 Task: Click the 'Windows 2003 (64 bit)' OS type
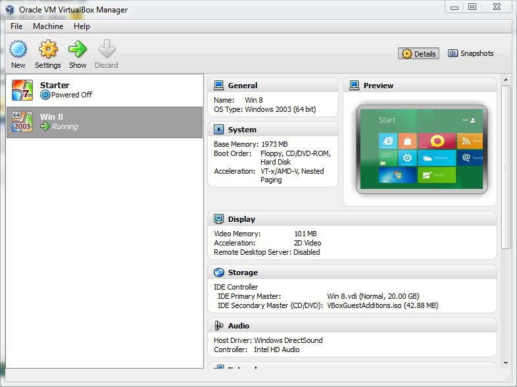point(281,109)
